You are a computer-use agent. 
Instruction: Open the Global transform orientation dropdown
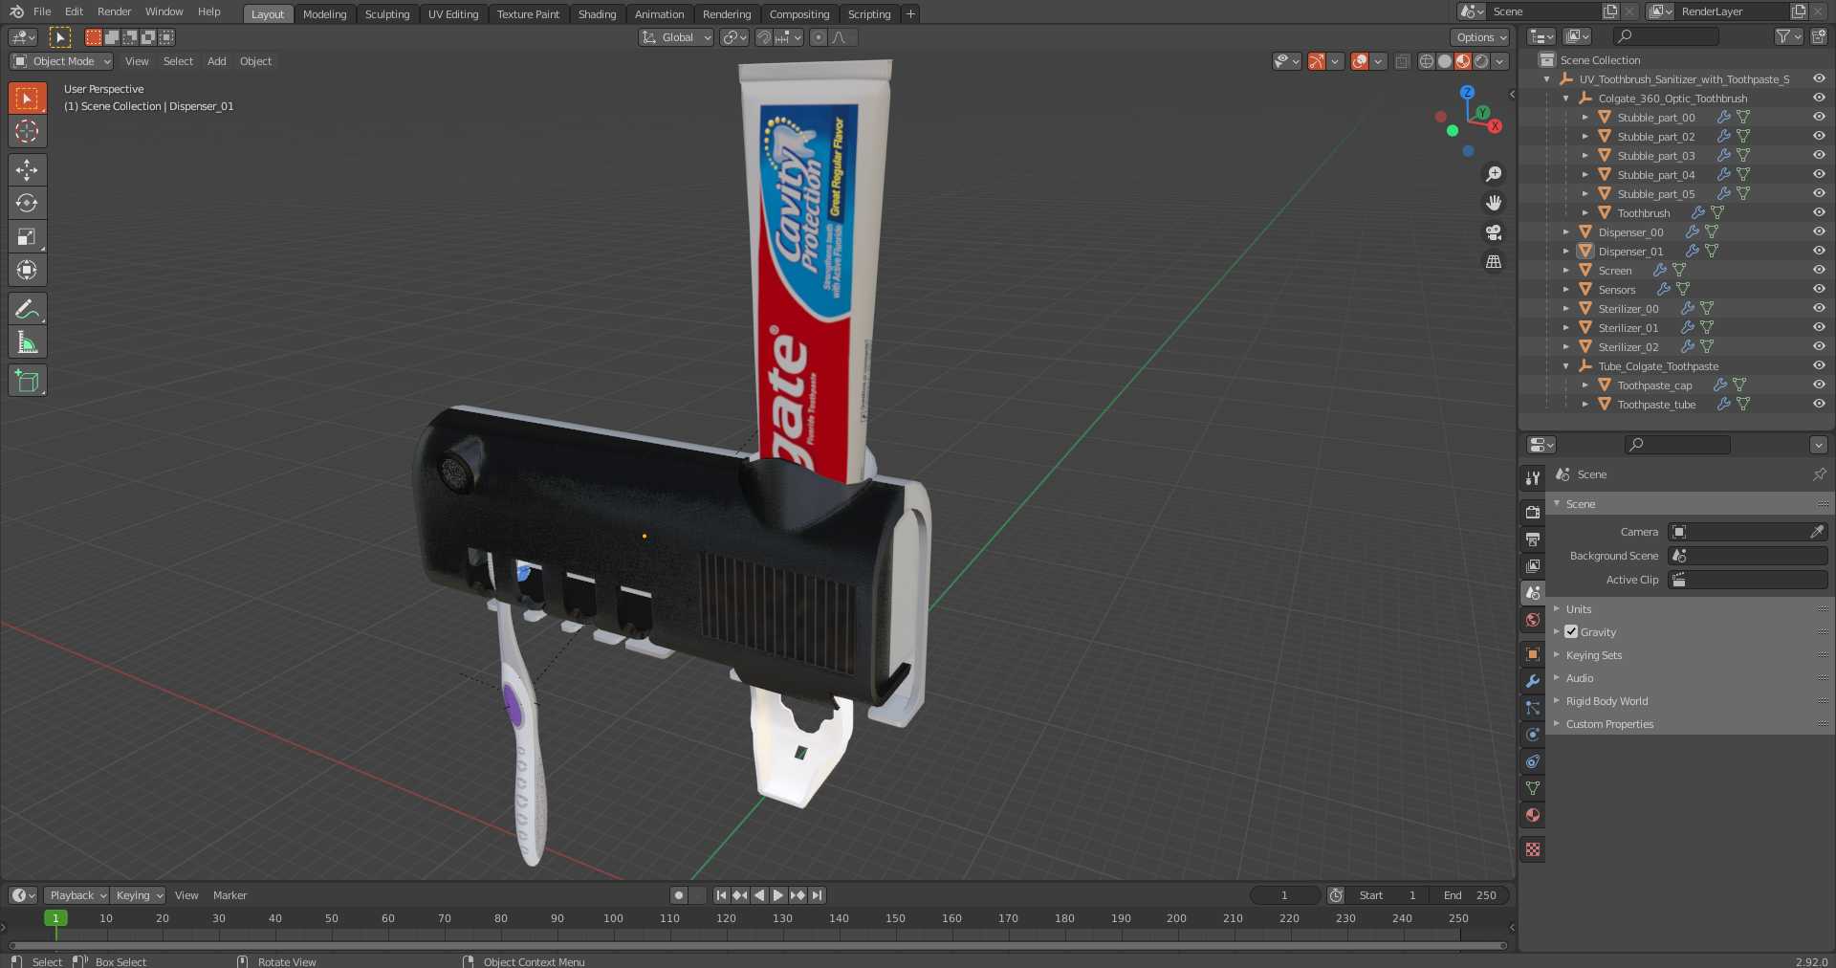676,37
